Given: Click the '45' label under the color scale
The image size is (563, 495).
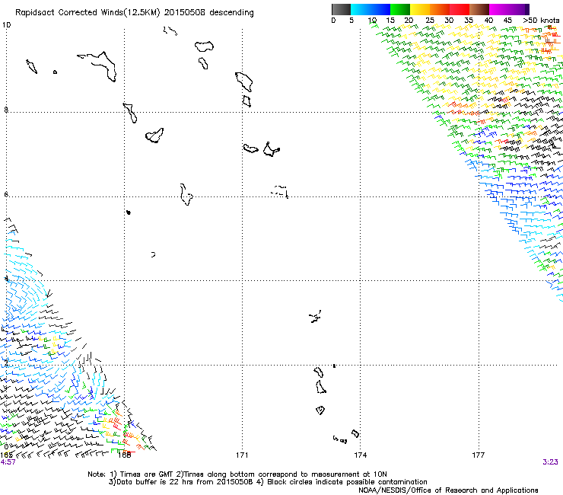Looking at the screenshot, I should tap(507, 21).
